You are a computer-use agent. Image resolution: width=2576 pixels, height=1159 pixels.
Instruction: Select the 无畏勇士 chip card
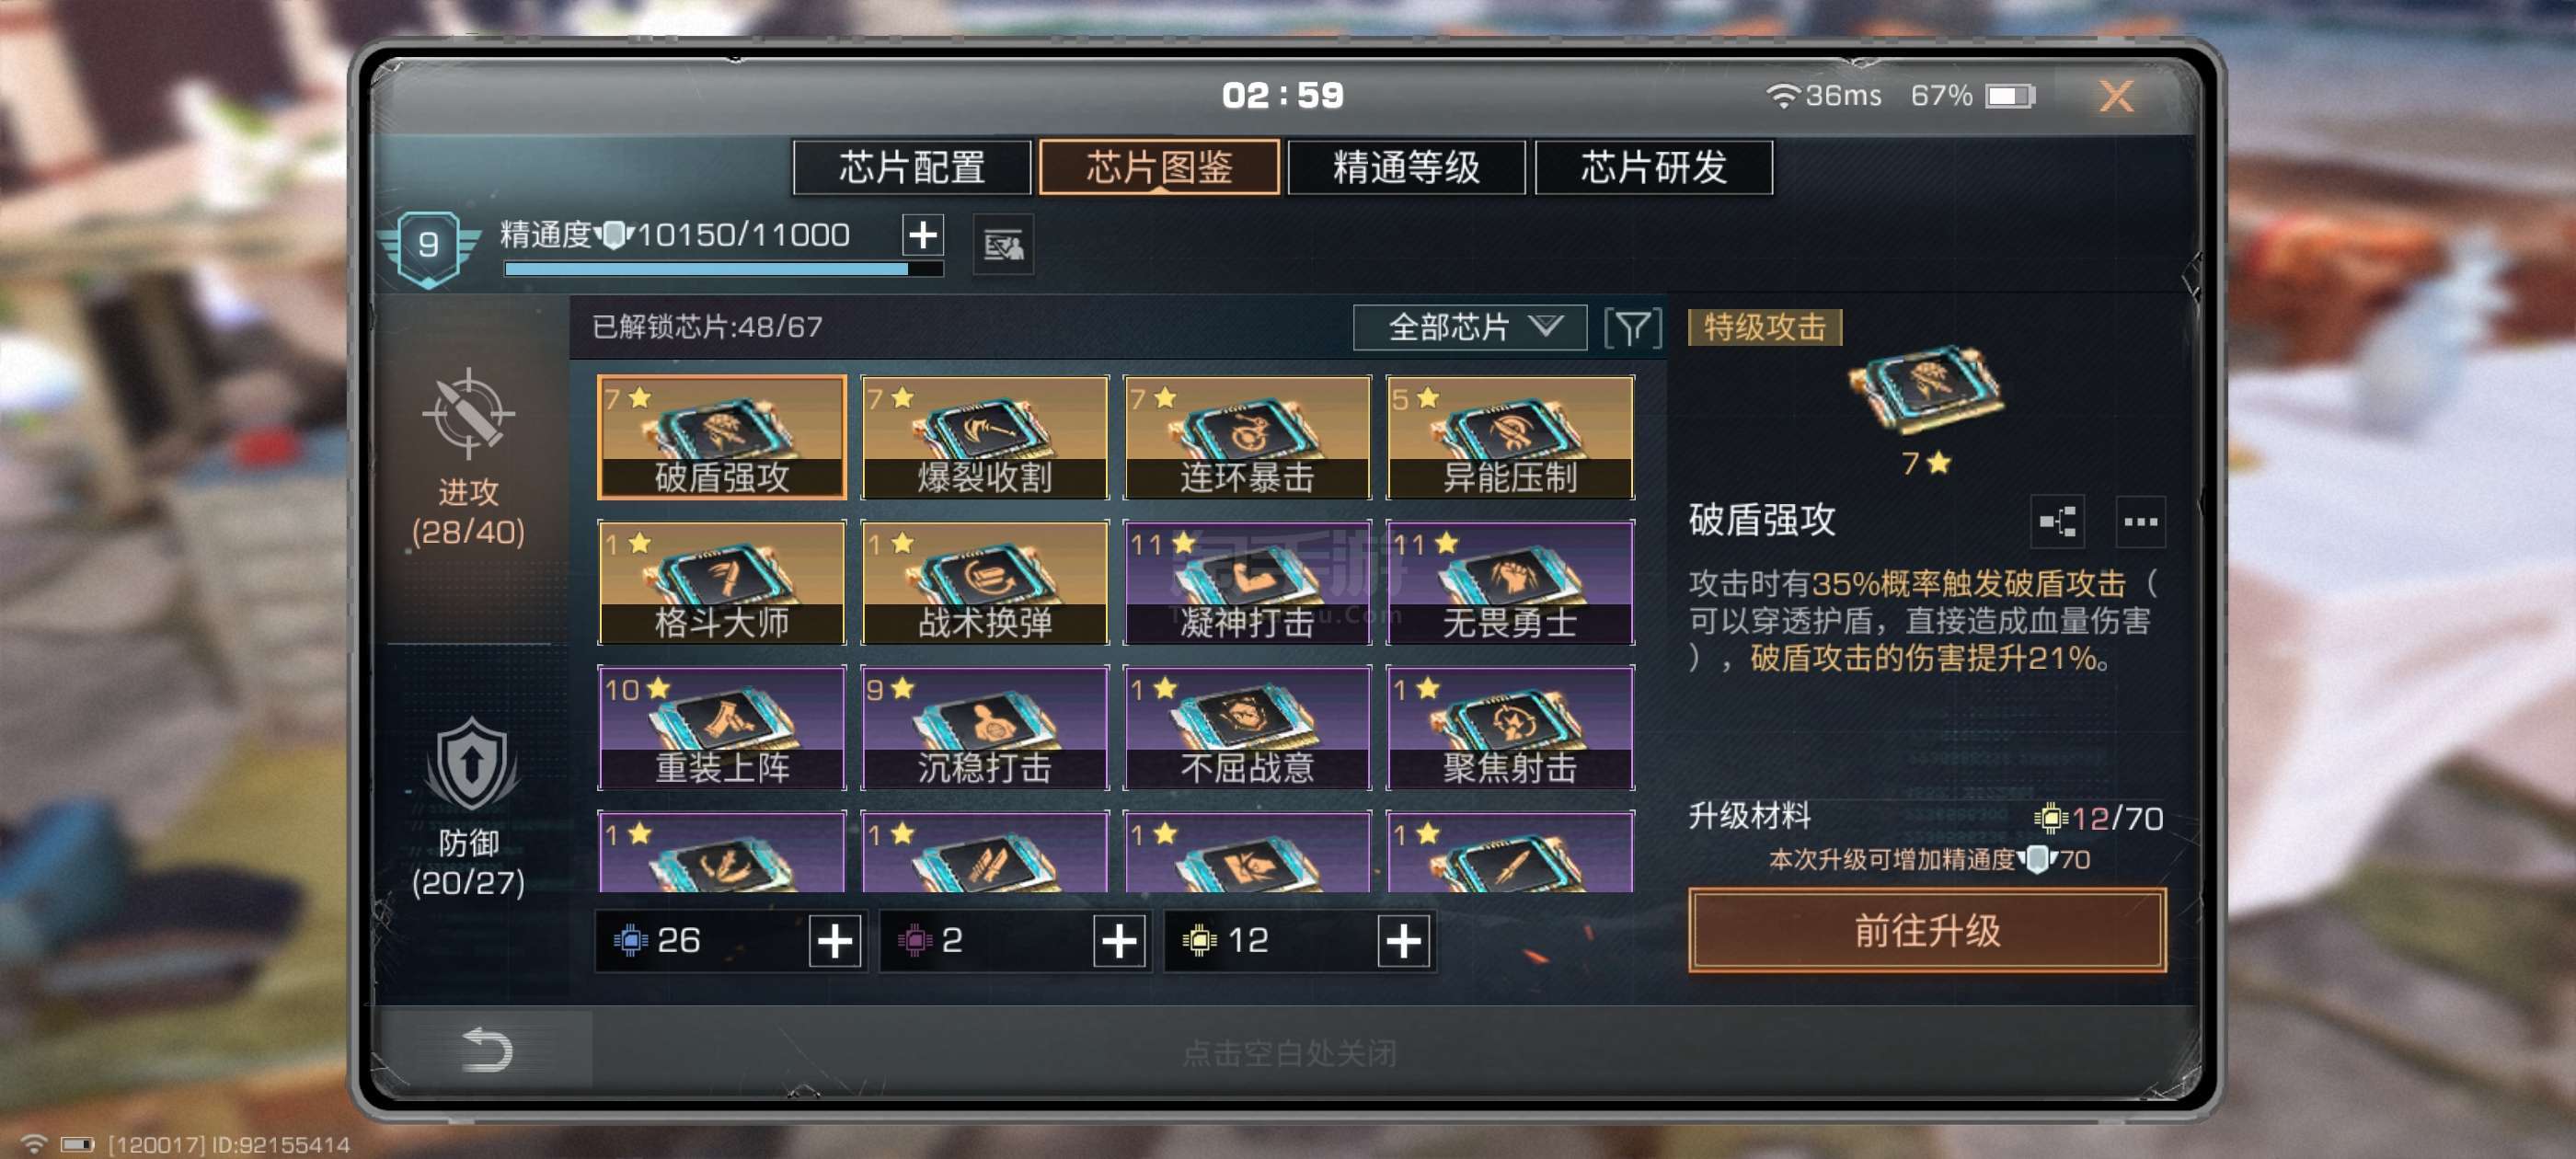click(x=1510, y=582)
